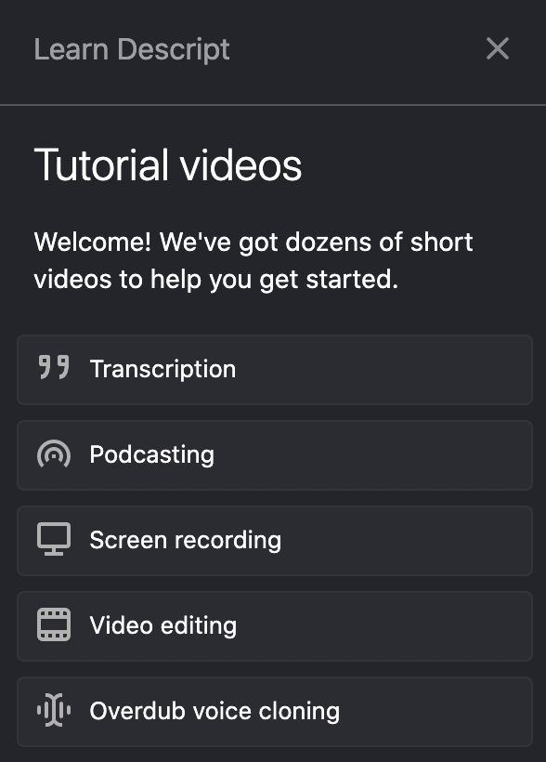The height and width of the screenshot is (762, 546).
Task: Choose the Video editing tutorials entry
Action: tap(275, 626)
